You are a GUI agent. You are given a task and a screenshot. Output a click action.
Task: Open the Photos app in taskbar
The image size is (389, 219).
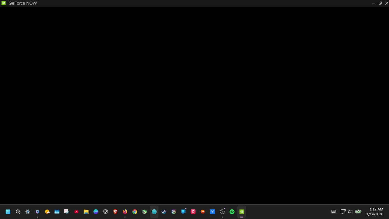(57, 212)
